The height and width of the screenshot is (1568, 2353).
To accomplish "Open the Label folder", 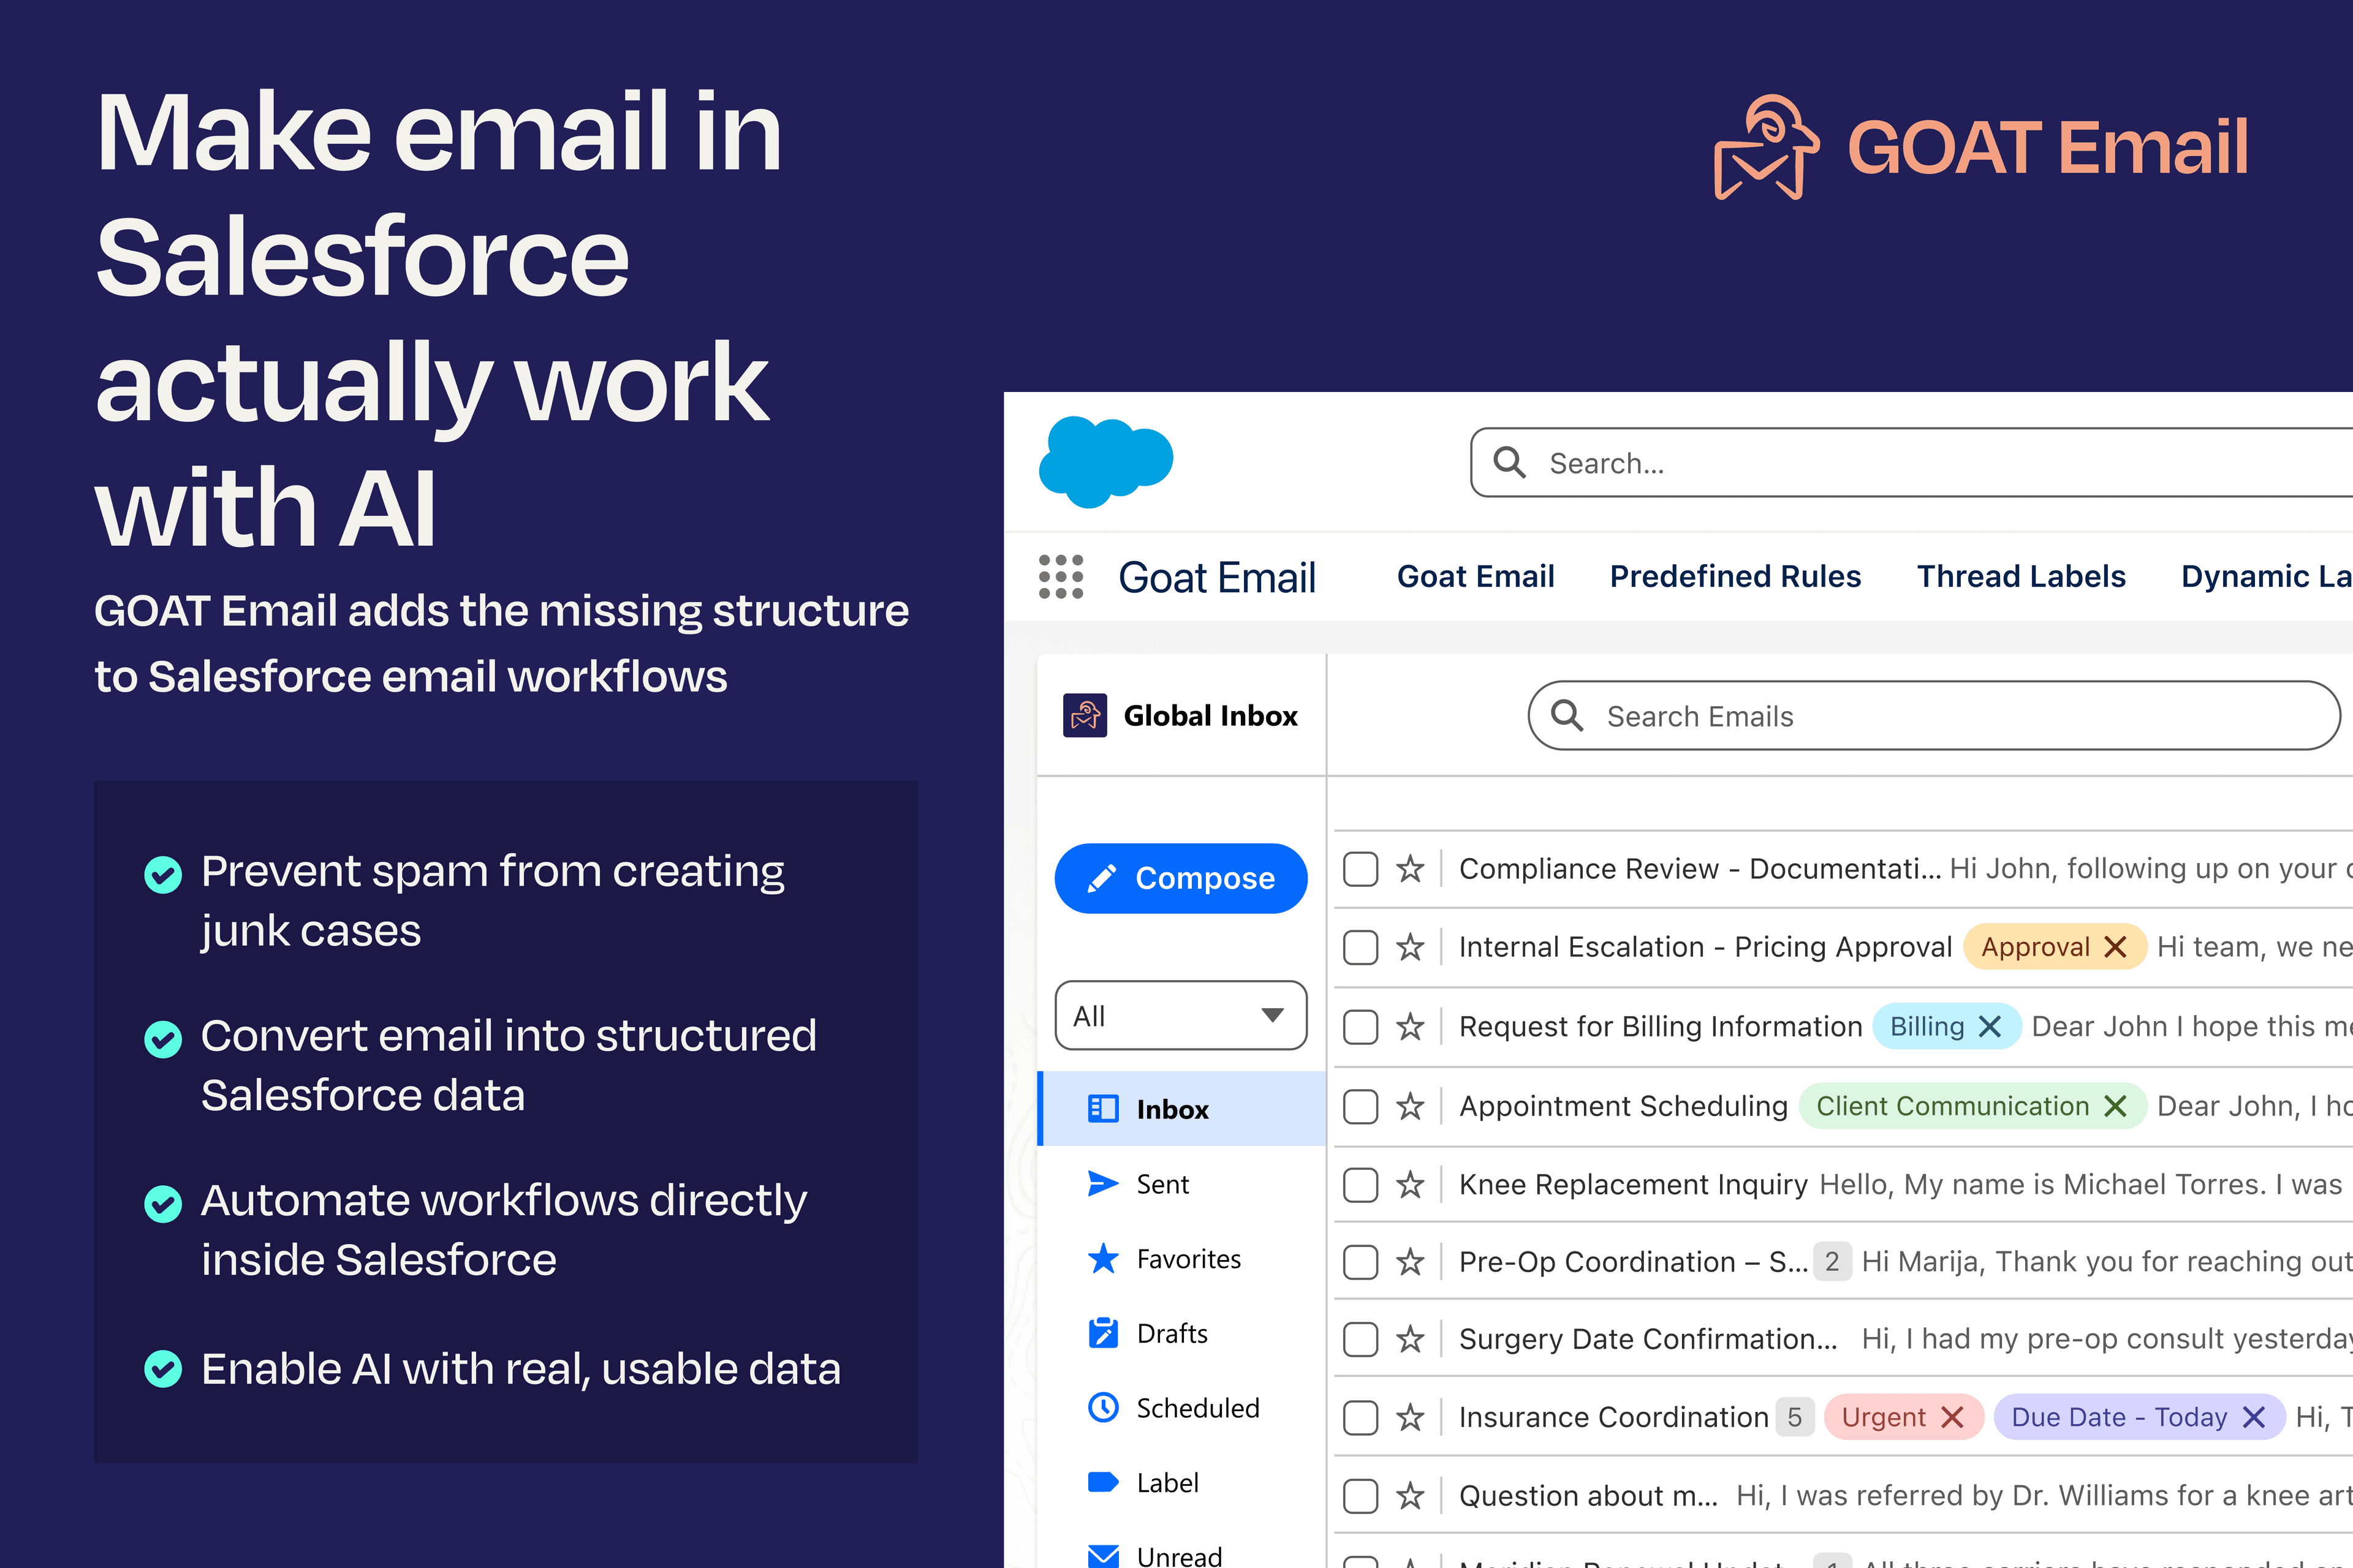I will pyautogui.click(x=1183, y=1483).
